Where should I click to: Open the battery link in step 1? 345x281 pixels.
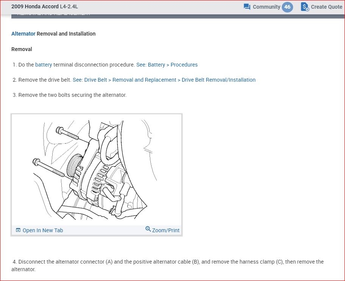click(x=44, y=65)
